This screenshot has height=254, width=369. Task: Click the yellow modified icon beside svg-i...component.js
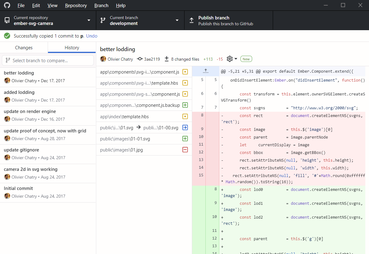point(185,71)
